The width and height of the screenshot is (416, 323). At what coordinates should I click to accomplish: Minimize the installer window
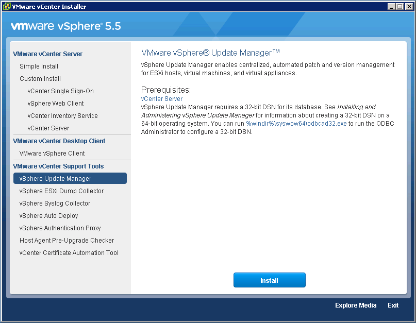pyautogui.click(x=391, y=6)
